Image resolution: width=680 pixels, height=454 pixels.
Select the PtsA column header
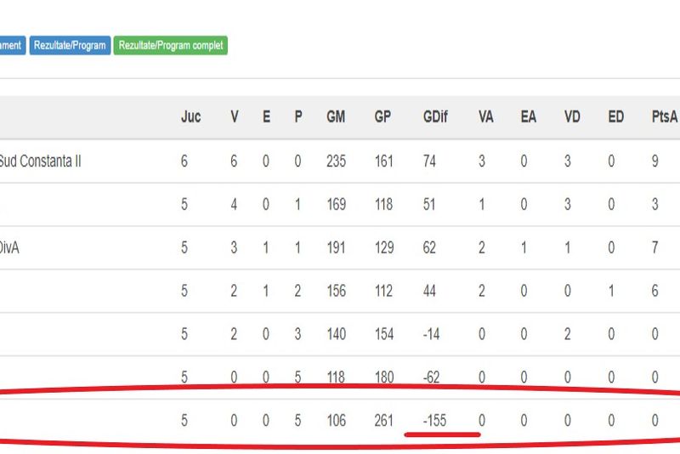(x=664, y=117)
